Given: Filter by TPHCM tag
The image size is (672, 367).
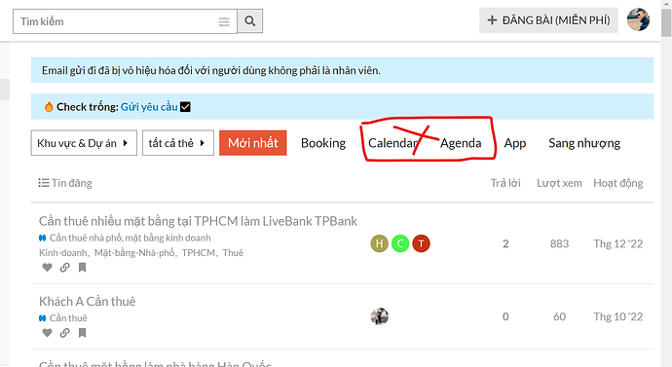Looking at the screenshot, I should 199,253.
